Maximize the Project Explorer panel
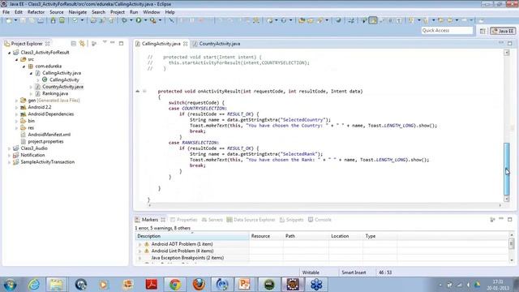The image size is (519, 292). pos(121,43)
